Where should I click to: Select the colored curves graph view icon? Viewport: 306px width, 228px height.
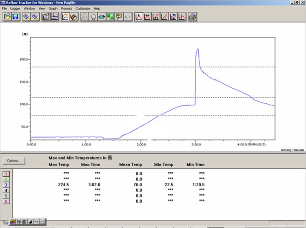pyautogui.click(x=65, y=17)
